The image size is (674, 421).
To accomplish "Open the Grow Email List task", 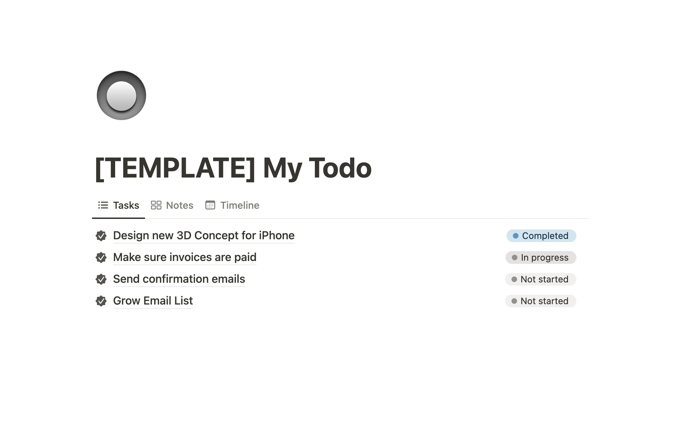I will [153, 301].
